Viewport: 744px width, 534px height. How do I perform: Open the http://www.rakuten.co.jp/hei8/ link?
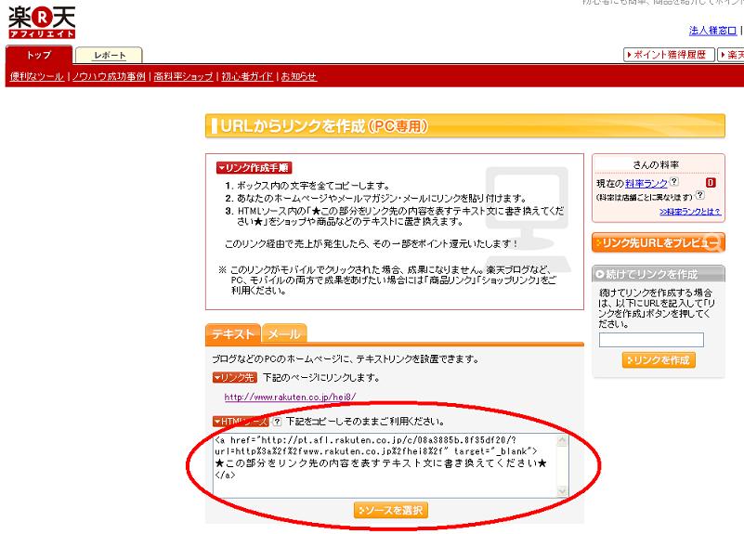(291, 397)
